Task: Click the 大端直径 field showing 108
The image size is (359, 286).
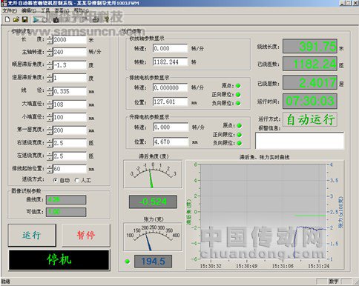Action: 70,104
